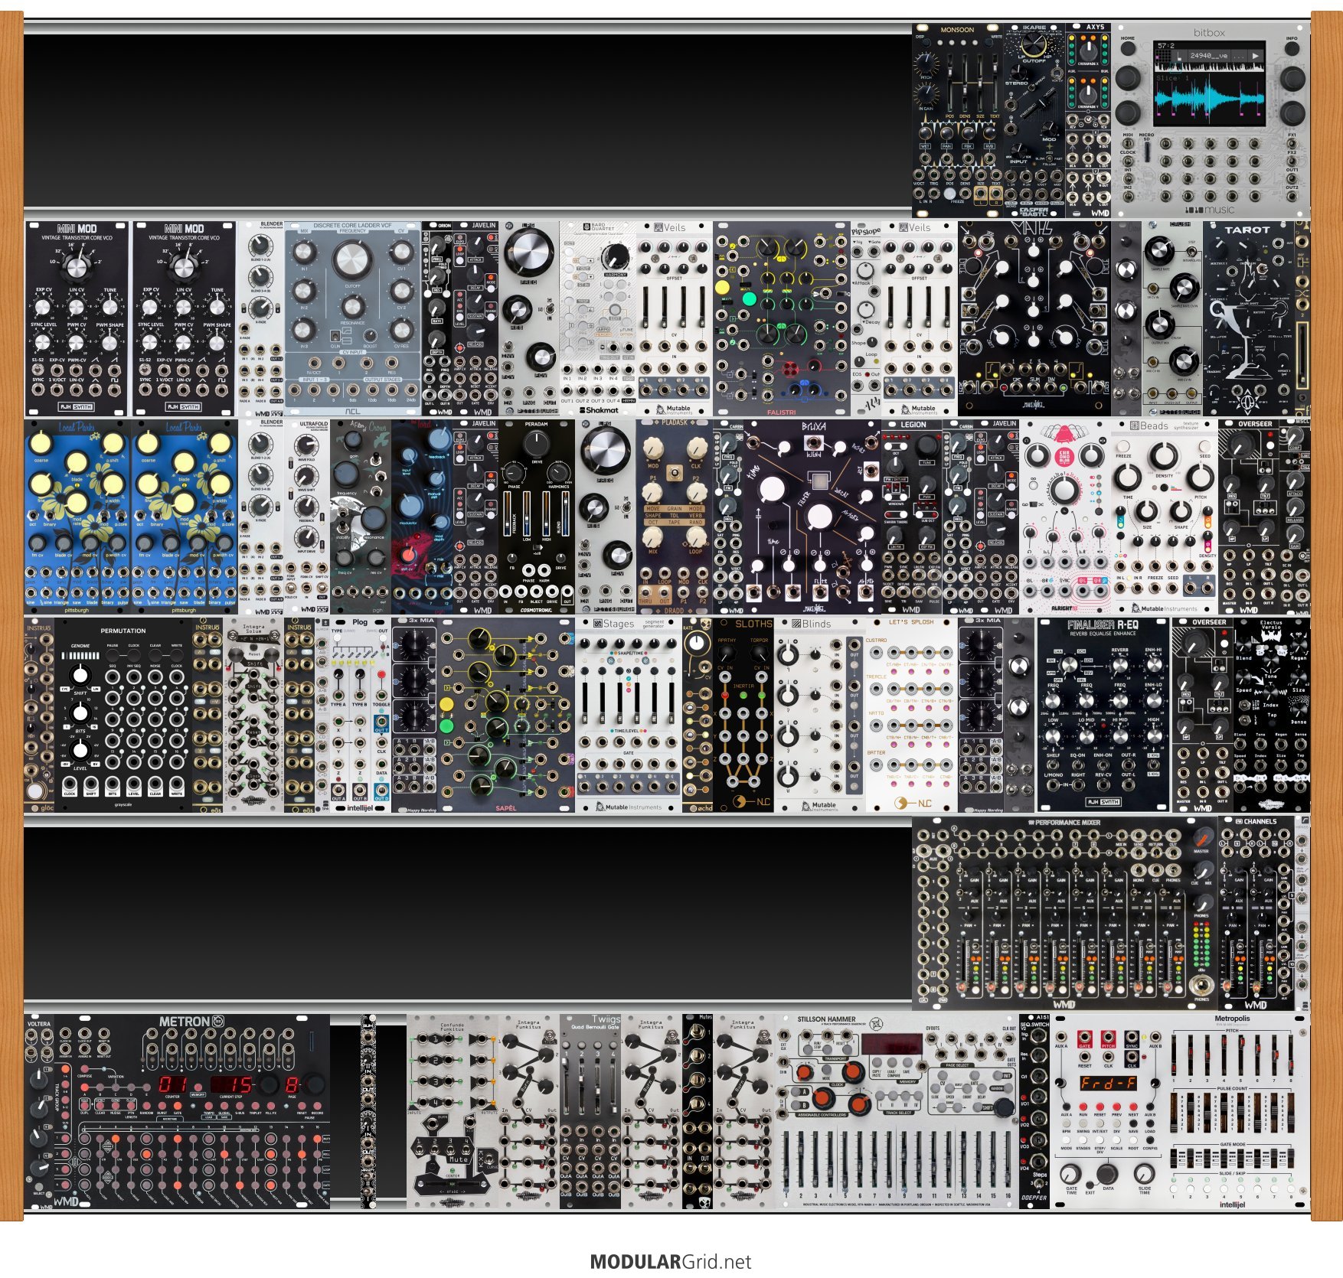Select the Electus Versio module
This screenshot has width=1343, height=1278.
pyautogui.click(x=1272, y=715)
